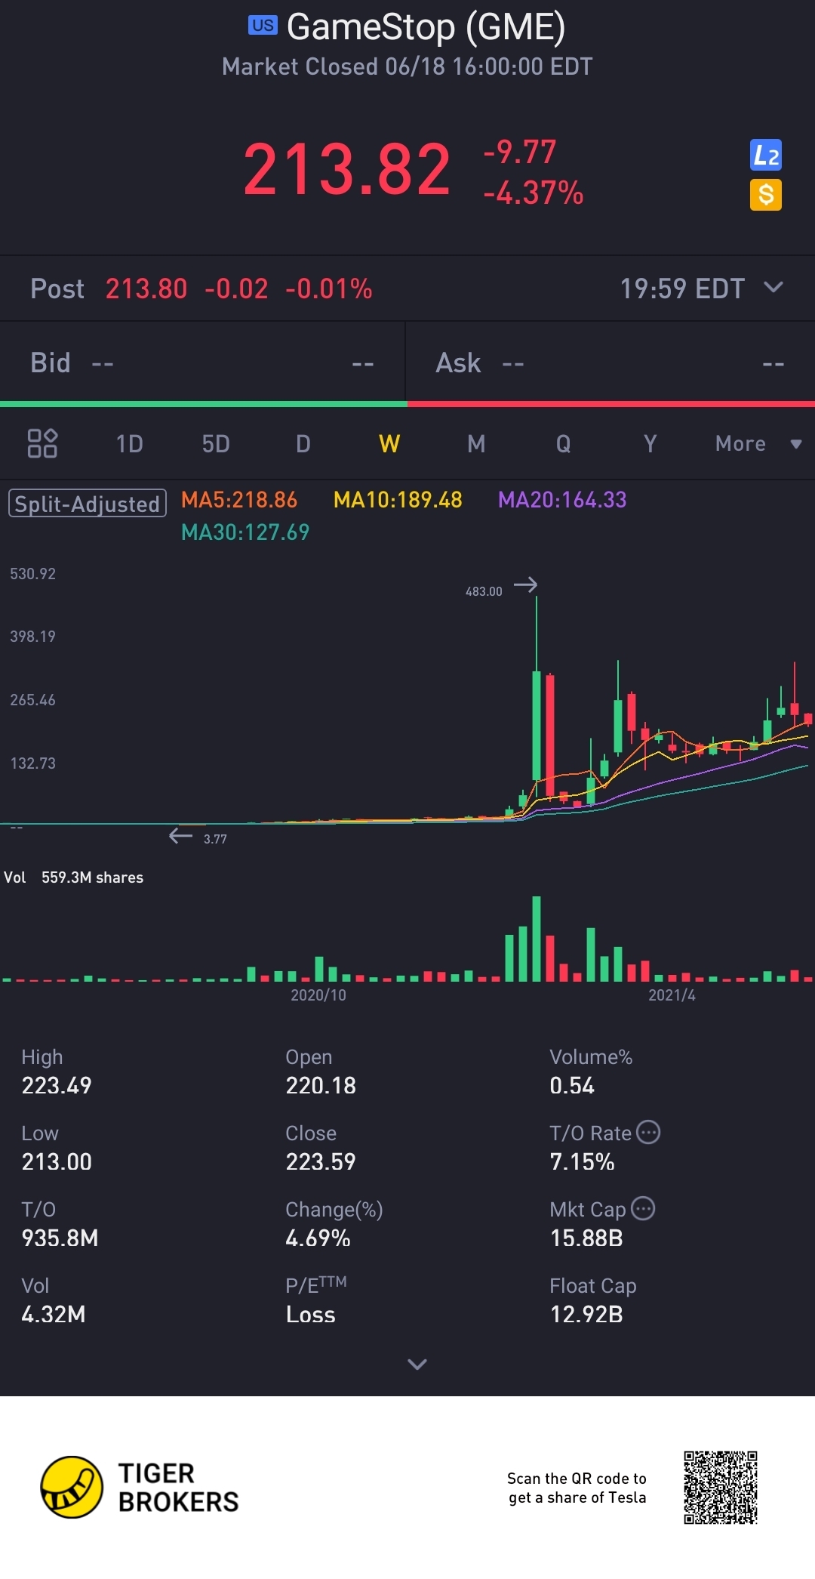Image resolution: width=815 pixels, height=1579 pixels.
Task: Select the W weekly chart tab
Action: (x=389, y=443)
